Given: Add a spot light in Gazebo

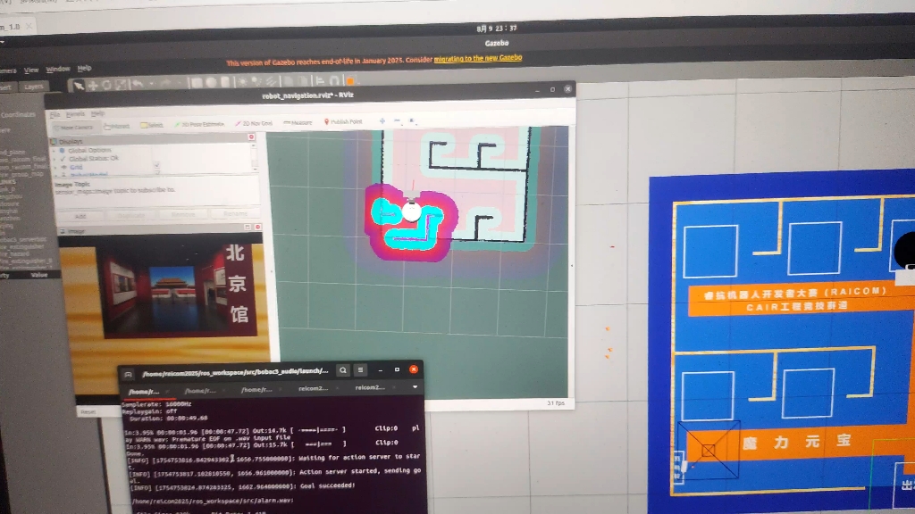Looking at the screenshot, I should [256, 81].
